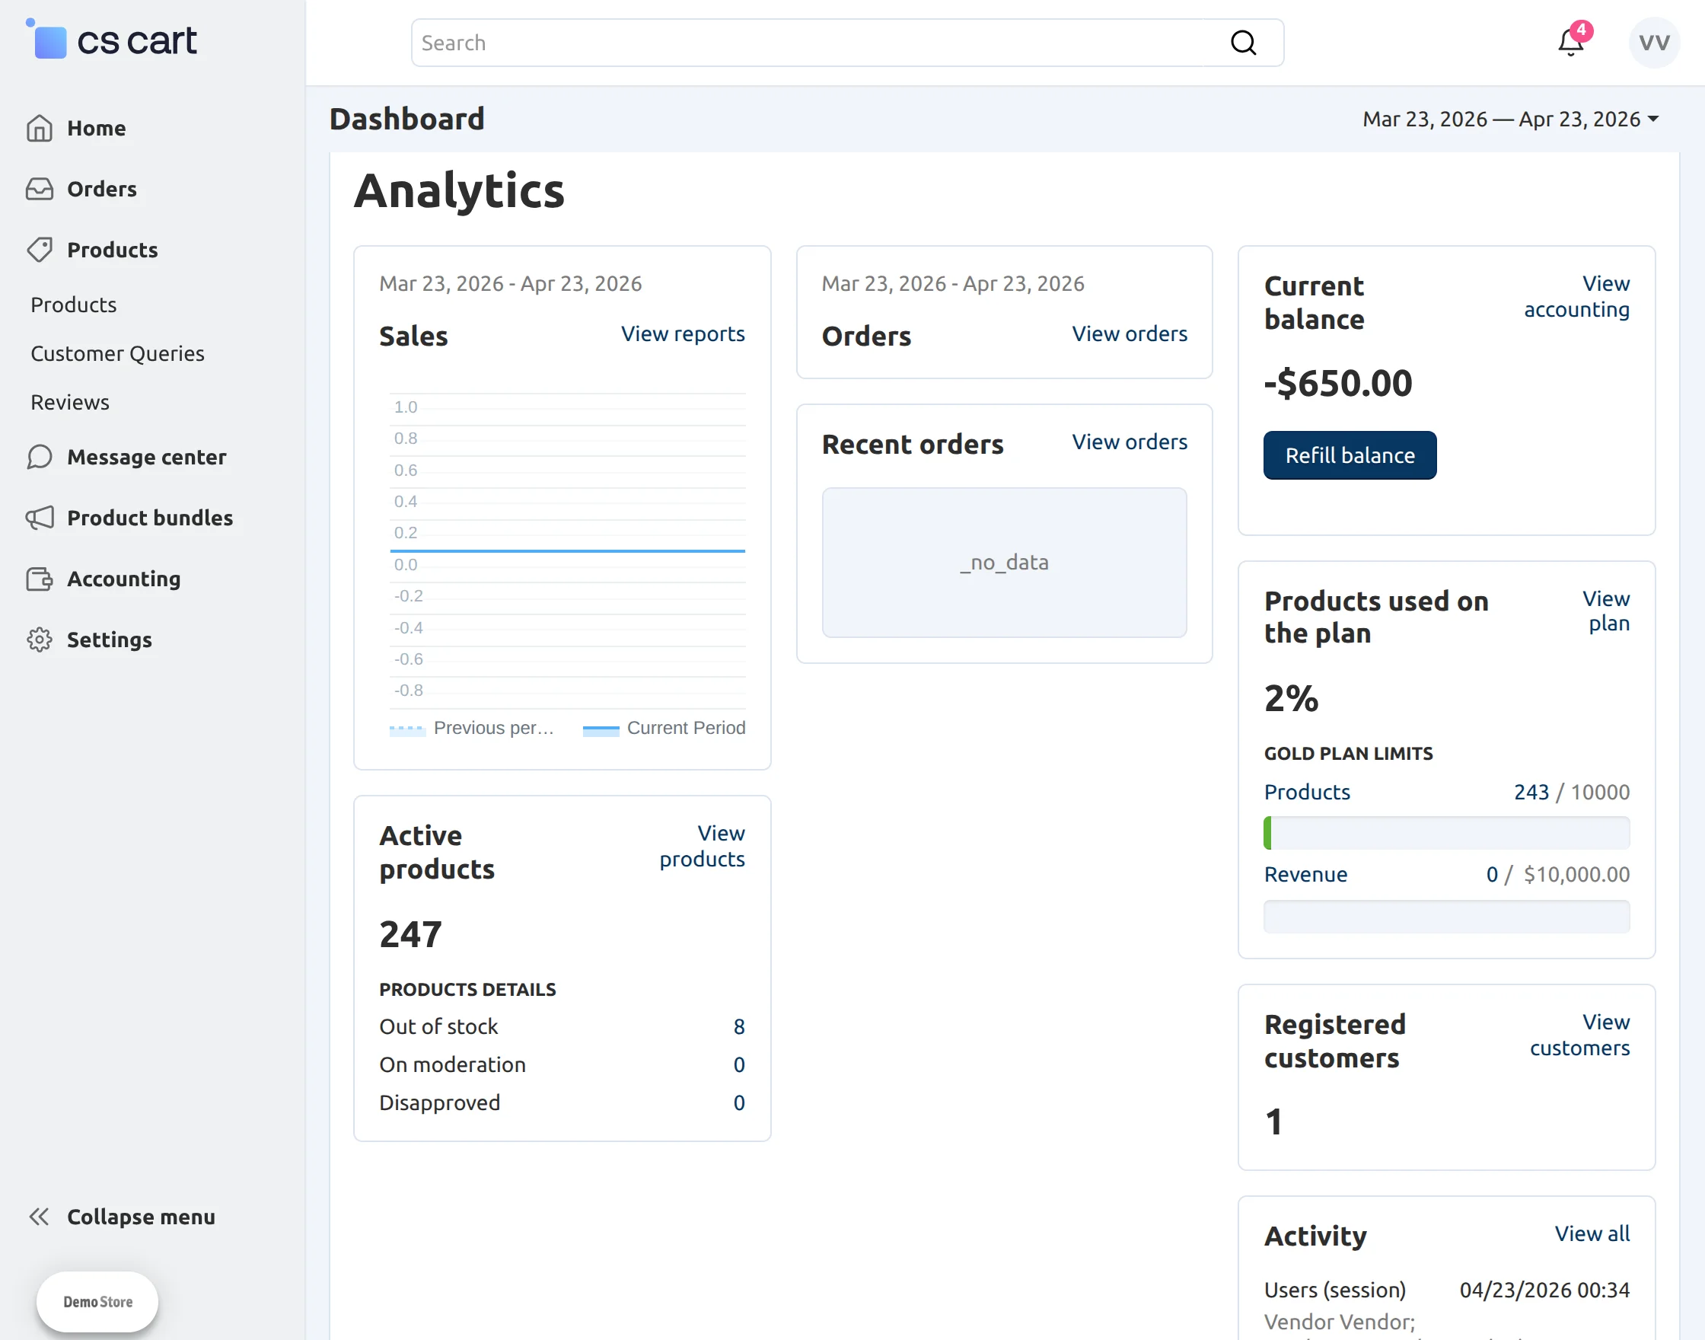This screenshot has width=1705, height=1340.
Task: Click the Refill balance button
Action: pos(1350,455)
